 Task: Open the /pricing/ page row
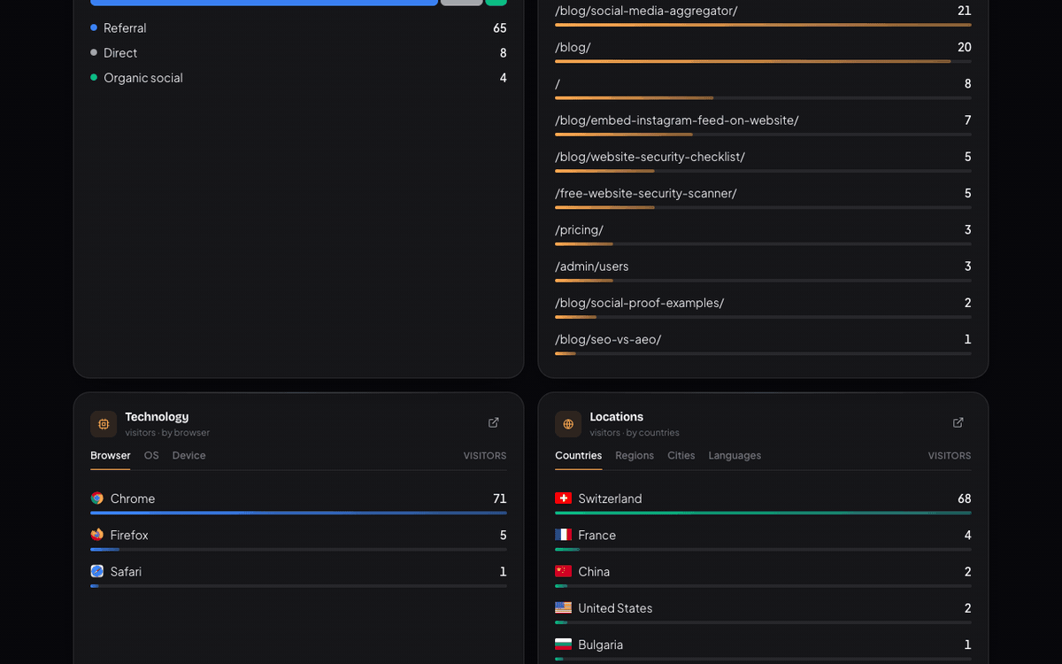[763, 233]
